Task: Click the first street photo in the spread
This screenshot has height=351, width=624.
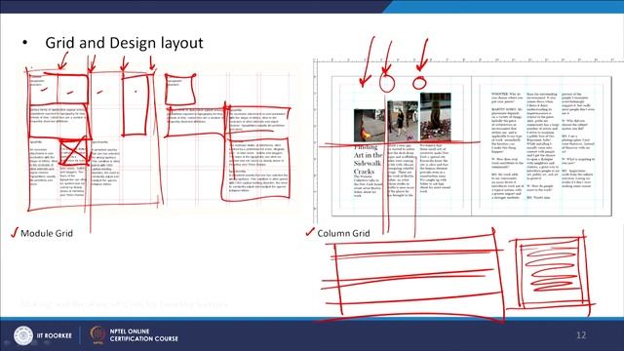Action: [369, 126]
